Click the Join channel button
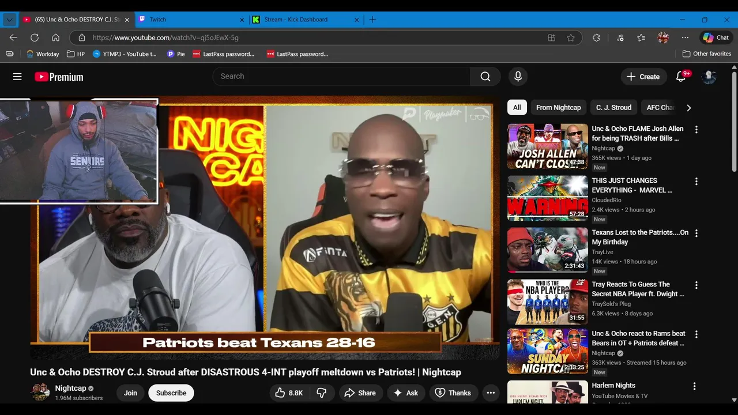The width and height of the screenshot is (738, 415). click(x=130, y=393)
